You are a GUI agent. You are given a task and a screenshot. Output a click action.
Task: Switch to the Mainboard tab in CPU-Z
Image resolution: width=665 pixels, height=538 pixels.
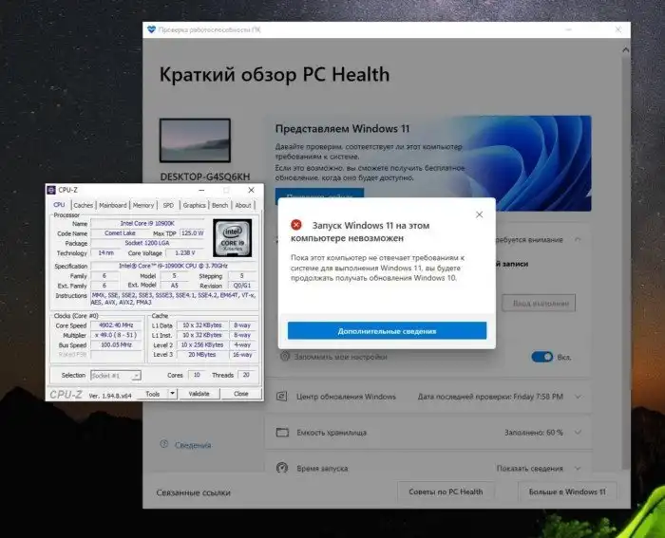coord(113,205)
